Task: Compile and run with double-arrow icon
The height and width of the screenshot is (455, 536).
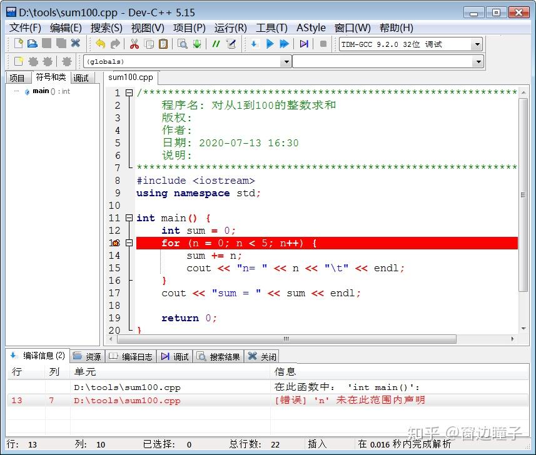Action: (284, 44)
